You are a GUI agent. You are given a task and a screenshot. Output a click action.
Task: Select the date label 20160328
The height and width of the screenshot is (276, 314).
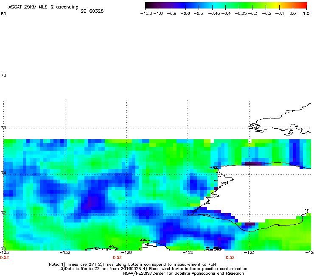tap(92, 11)
